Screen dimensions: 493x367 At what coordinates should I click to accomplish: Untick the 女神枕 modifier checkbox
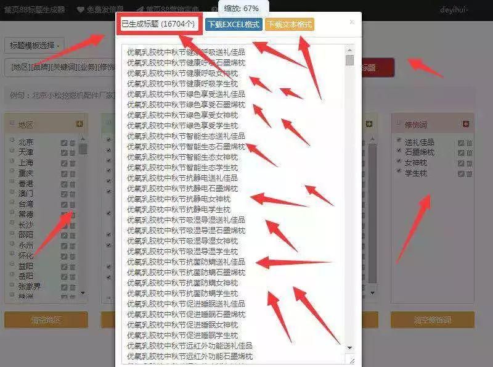coord(399,160)
